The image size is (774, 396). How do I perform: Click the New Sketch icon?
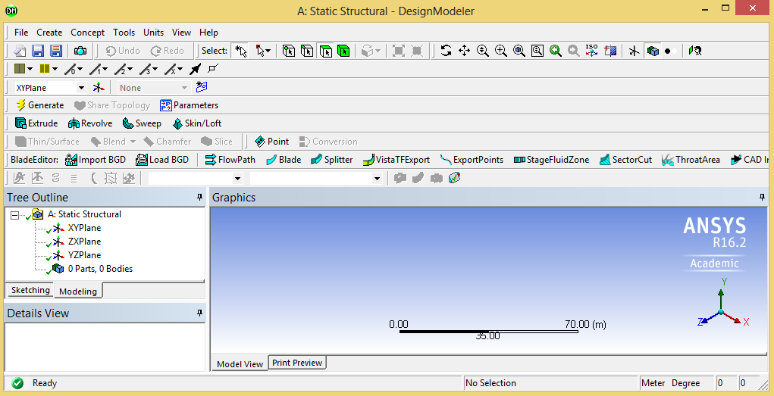(x=202, y=87)
